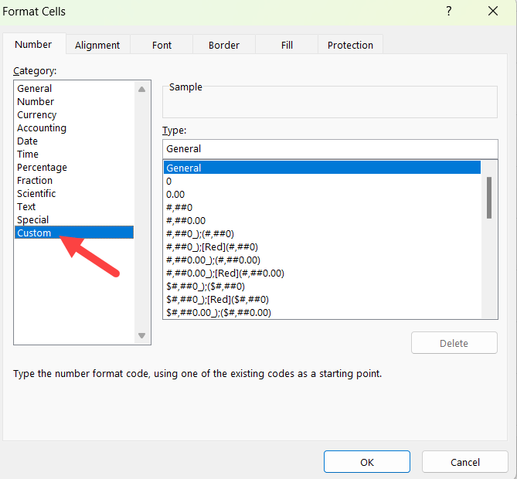This screenshot has height=479, width=517.
Task: Pick Percentage category
Action: click(74, 168)
